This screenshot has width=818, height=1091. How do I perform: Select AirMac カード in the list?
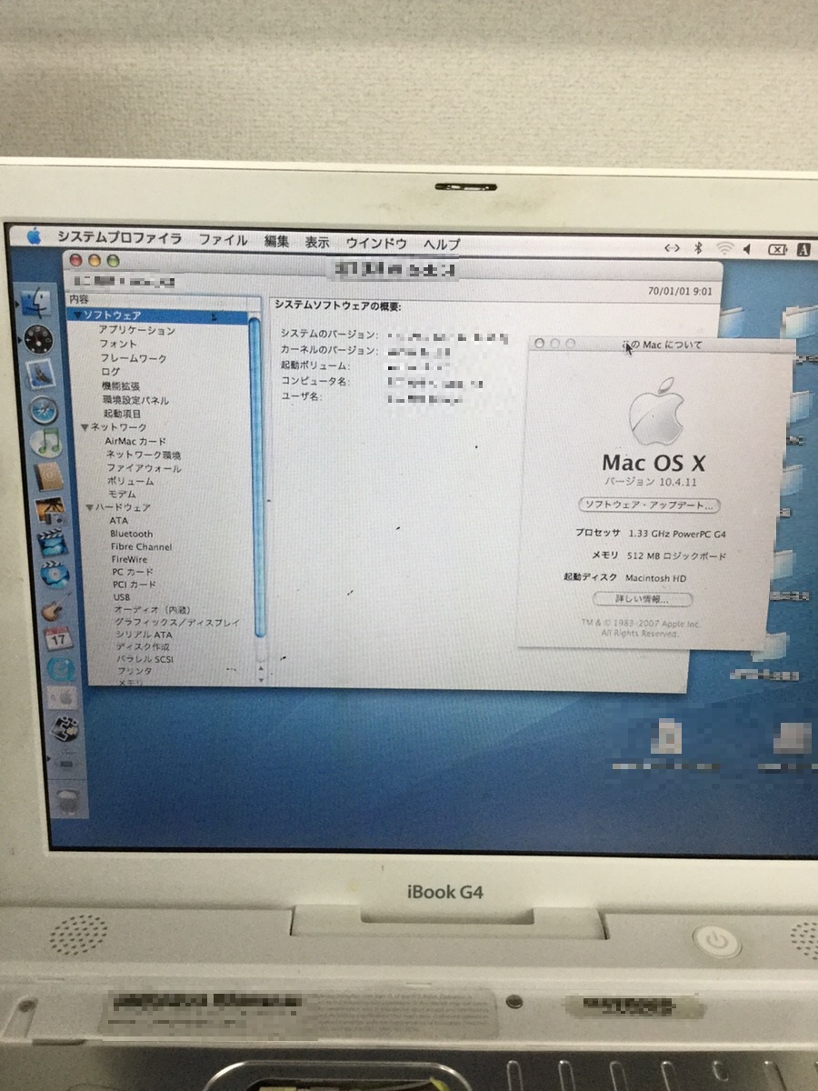pyautogui.click(x=136, y=441)
